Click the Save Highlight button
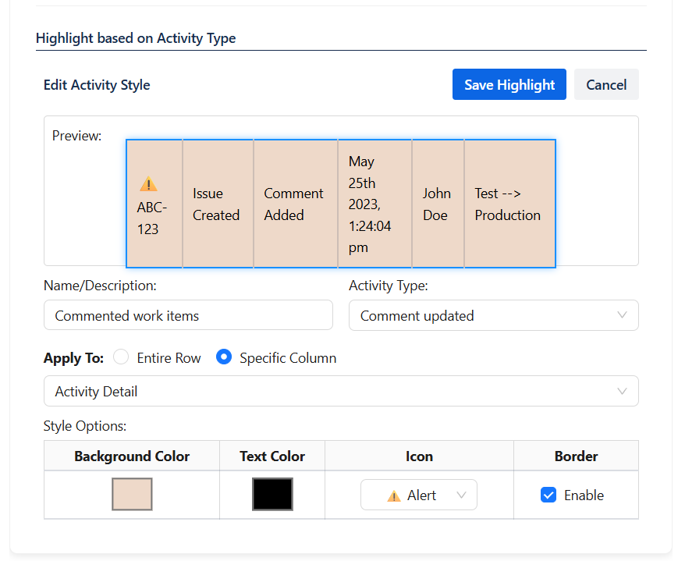Image resolution: width=678 pixels, height=561 pixels. [x=509, y=85]
